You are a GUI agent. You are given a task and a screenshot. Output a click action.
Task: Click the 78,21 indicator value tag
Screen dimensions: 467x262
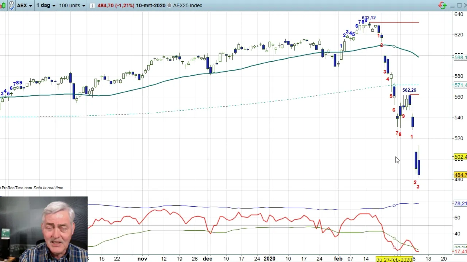[460, 203]
